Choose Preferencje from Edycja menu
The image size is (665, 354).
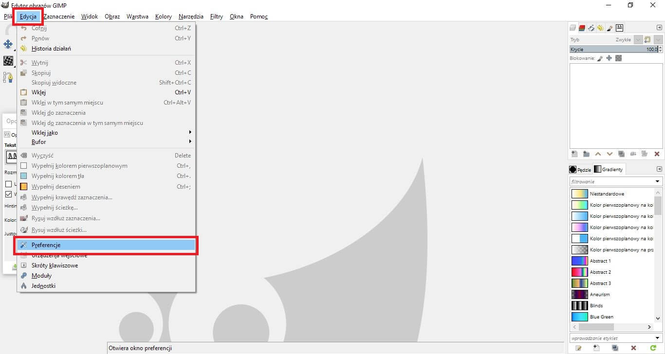107,245
